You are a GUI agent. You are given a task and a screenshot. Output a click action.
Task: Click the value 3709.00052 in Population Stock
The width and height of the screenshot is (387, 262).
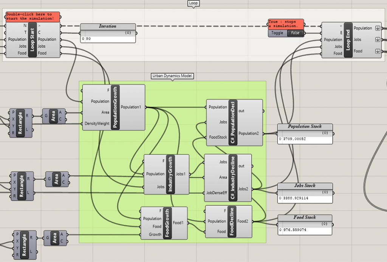(294, 139)
